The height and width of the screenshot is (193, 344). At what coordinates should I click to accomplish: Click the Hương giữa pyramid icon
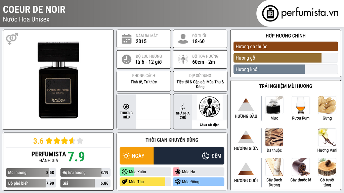(246, 137)
